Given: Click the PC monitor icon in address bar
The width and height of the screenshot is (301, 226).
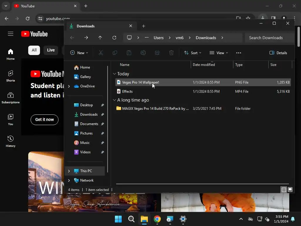Looking at the screenshot, I should [129, 38].
